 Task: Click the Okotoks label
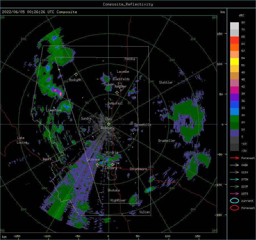coord(114,190)
